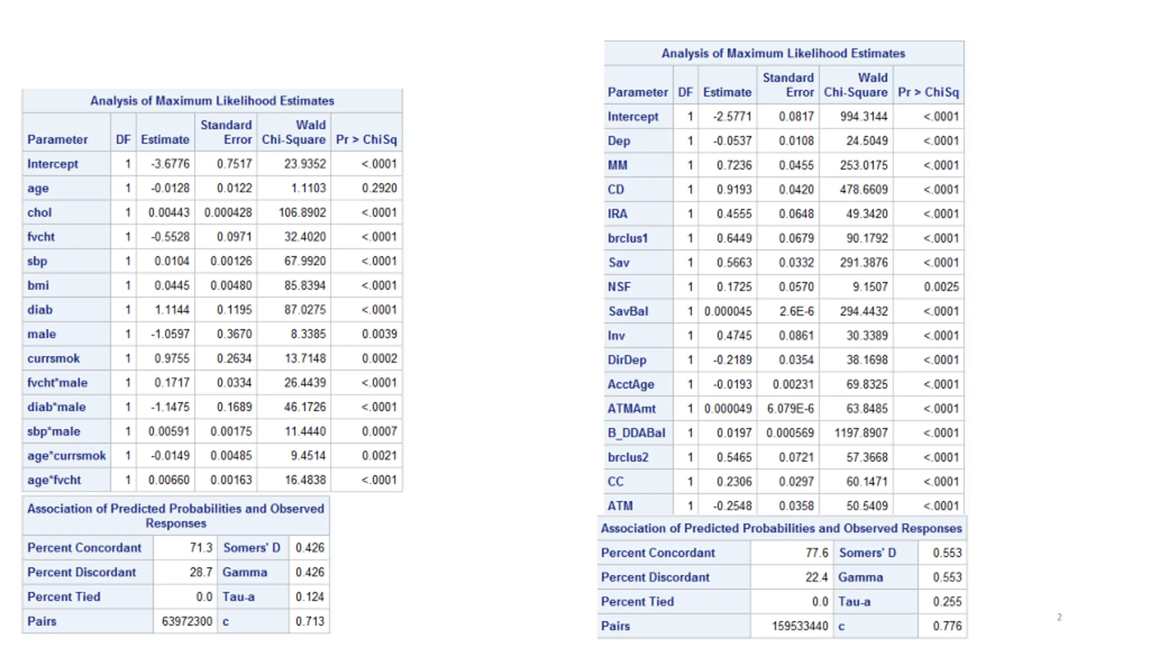The height and width of the screenshot is (647, 1150).
Task: Select the Tau-a value 0.255
Action: click(947, 602)
